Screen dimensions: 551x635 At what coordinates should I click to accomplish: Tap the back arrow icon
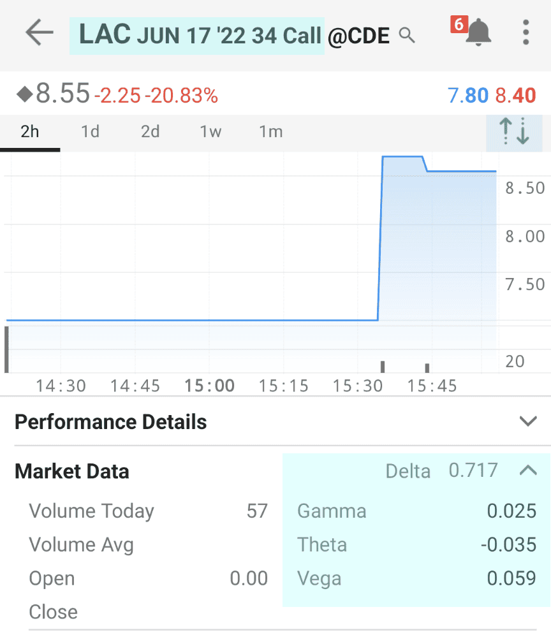pyautogui.click(x=40, y=33)
